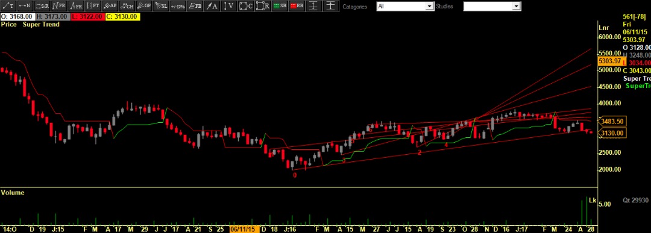This screenshot has width=651, height=233.
Task: Click wave label 4 on chart
Action: click(446, 145)
